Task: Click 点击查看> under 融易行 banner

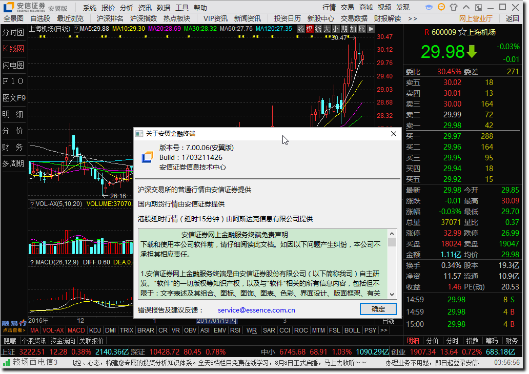Action: tap(14, 330)
